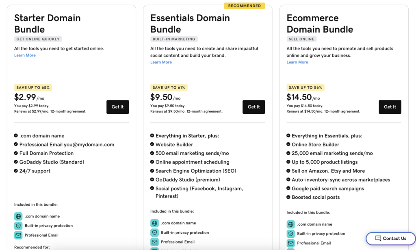Screen dimensions: 416x250
Task: Click Get It for Starter Domain Bundle
Action: (117, 107)
